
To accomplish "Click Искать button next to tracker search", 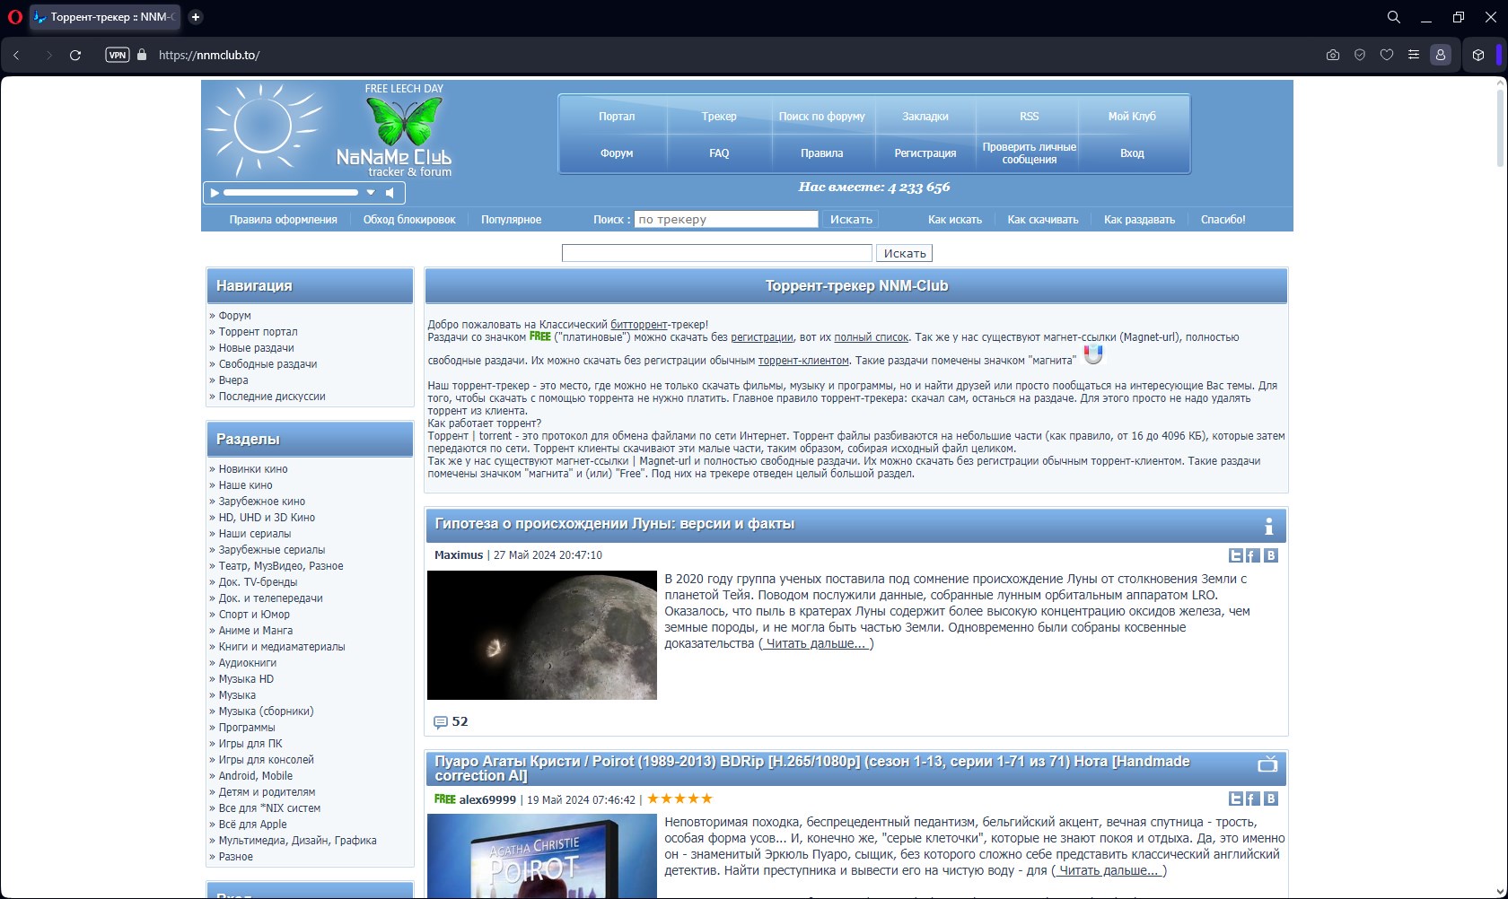I will (851, 220).
